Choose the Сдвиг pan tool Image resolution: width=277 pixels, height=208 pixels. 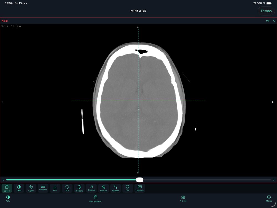31,188
